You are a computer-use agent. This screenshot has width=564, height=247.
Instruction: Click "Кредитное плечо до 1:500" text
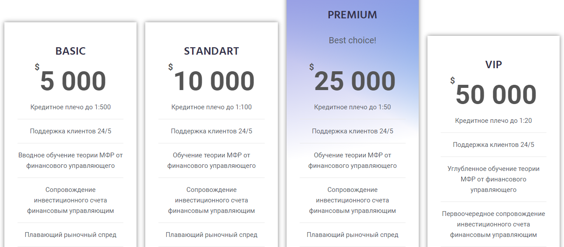coord(70,107)
